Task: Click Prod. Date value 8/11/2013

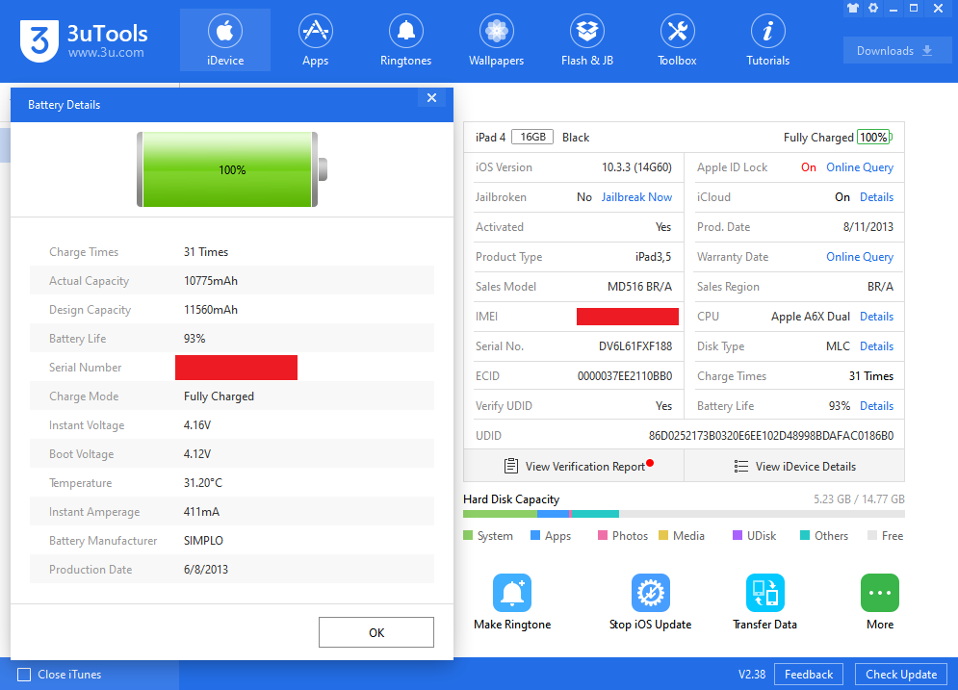Action: (868, 227)
